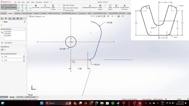Click the Y coordinate parameter field
Viewport: 189px width, 106px height.
pos(13,60)
